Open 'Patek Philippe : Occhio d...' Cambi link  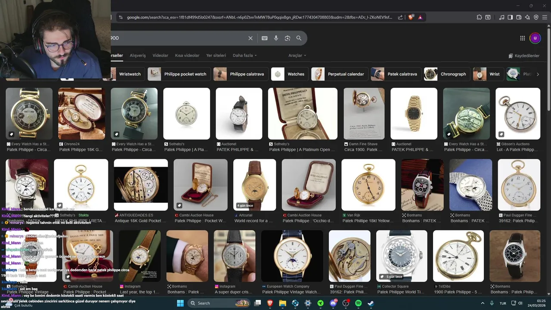[x=308, y=221]
